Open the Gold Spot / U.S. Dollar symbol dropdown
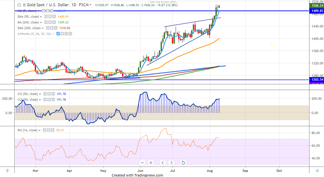This screenshot has height=177, width=324. 90,5
